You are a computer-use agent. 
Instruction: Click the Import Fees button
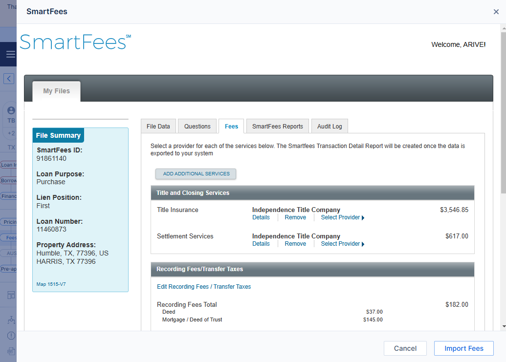coord(464,348)
